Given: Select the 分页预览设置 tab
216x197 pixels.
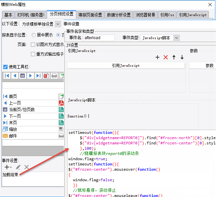Looking at the screenshot, I should [61, 14].
